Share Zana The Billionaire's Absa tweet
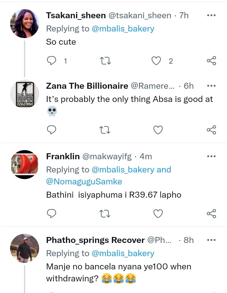Viewport: 227px width, 293px height. click(x=211, y=129)
